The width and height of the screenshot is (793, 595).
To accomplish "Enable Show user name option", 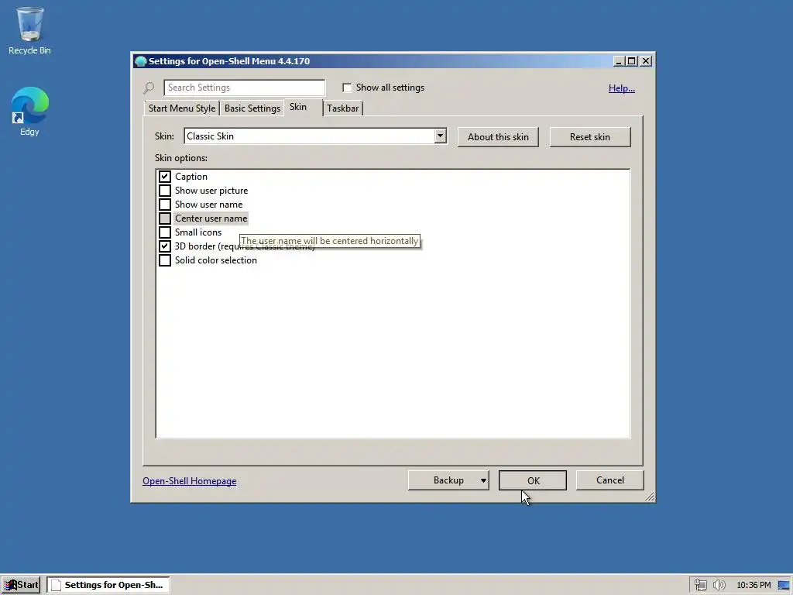I will [165, 205].
